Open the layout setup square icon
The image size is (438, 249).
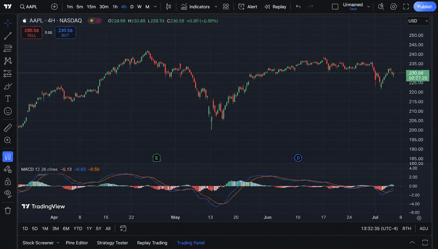[x=335, y=7]
